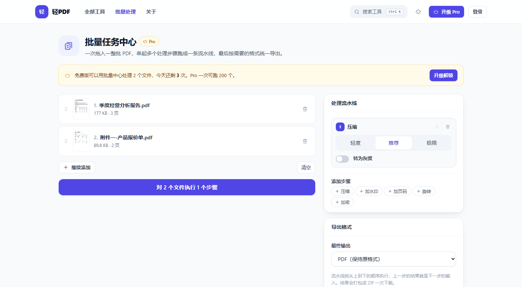522x287 pixels.
Task: Click the 登录 button
Action: (x=478, y=12)
